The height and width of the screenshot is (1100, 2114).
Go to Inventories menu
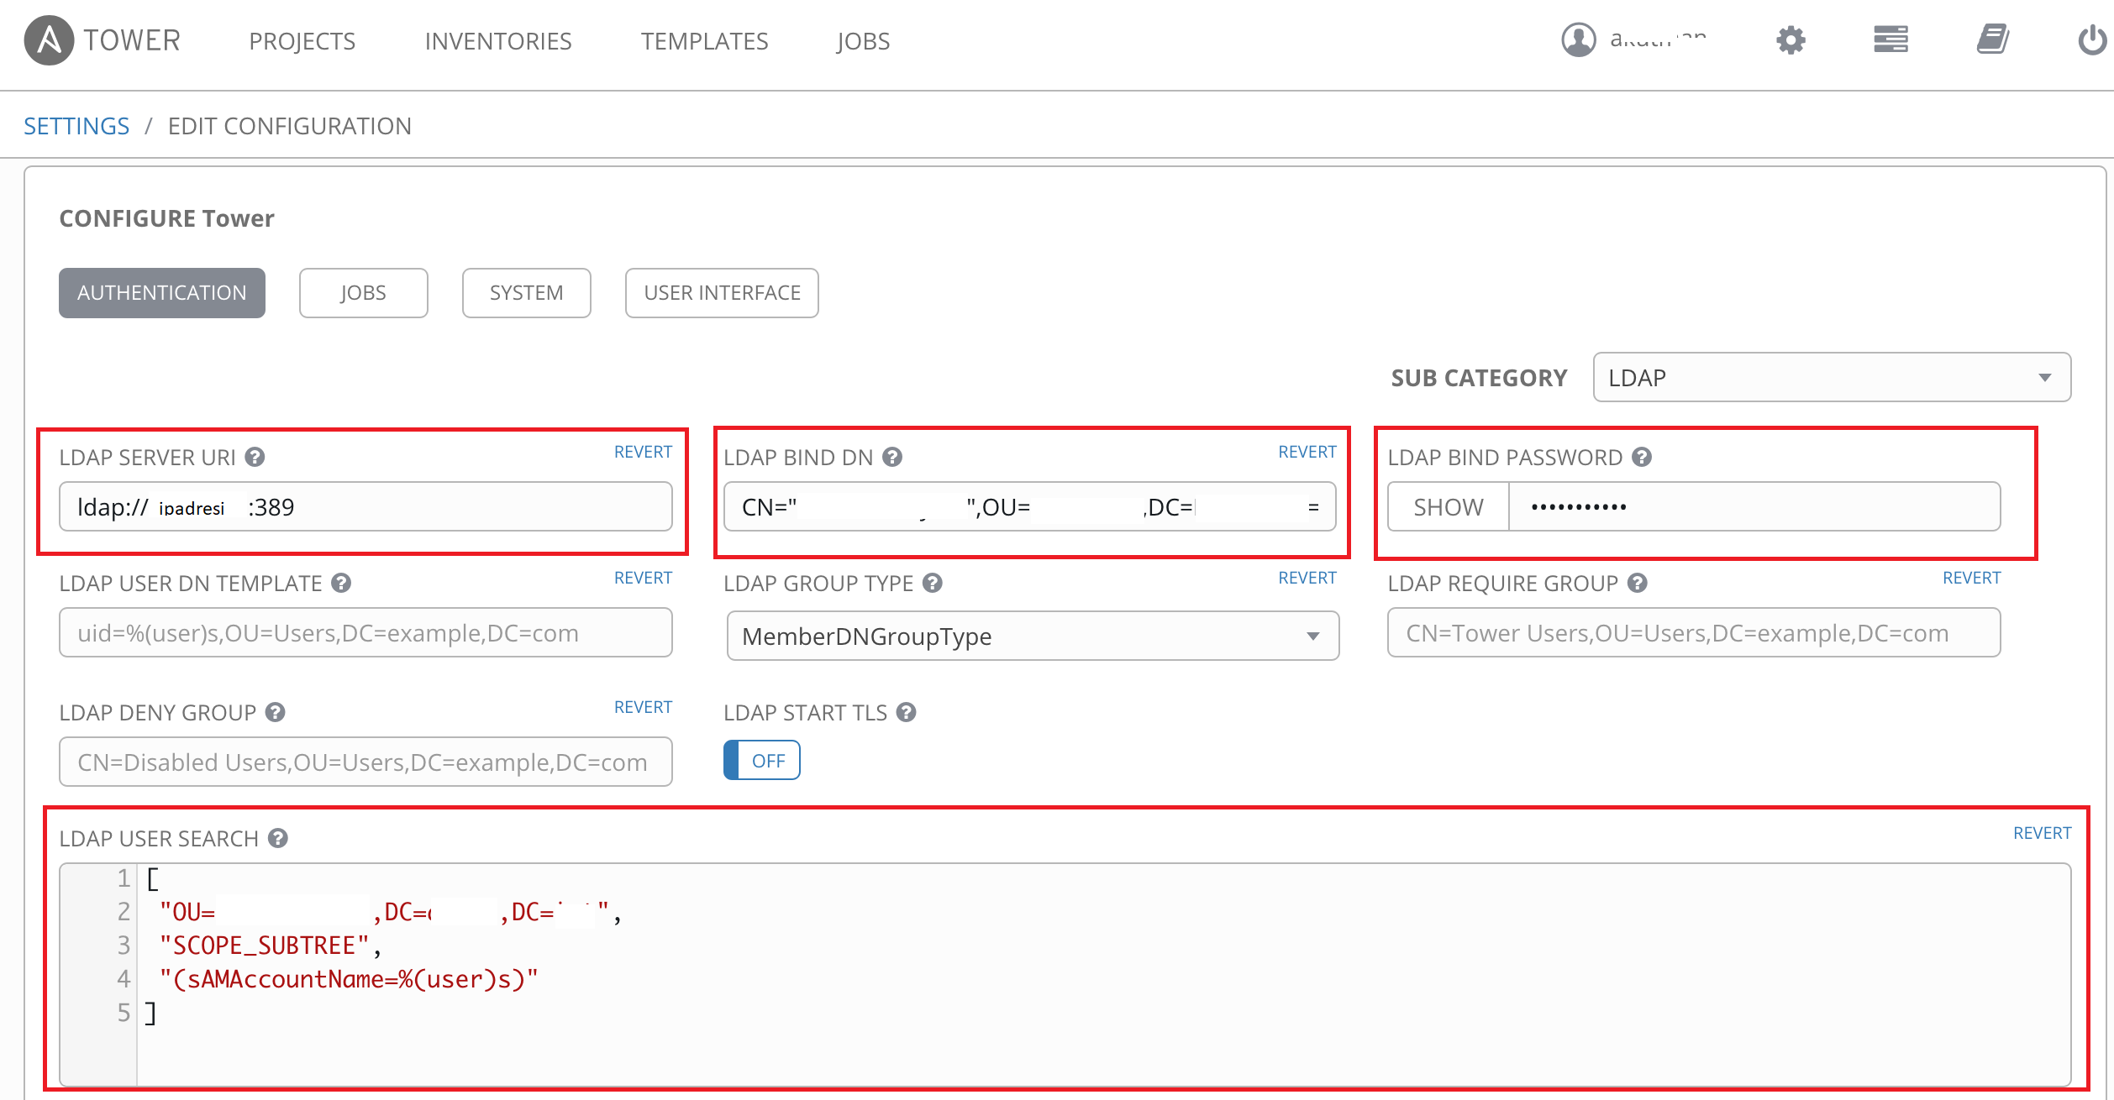(x=498, y=41)
